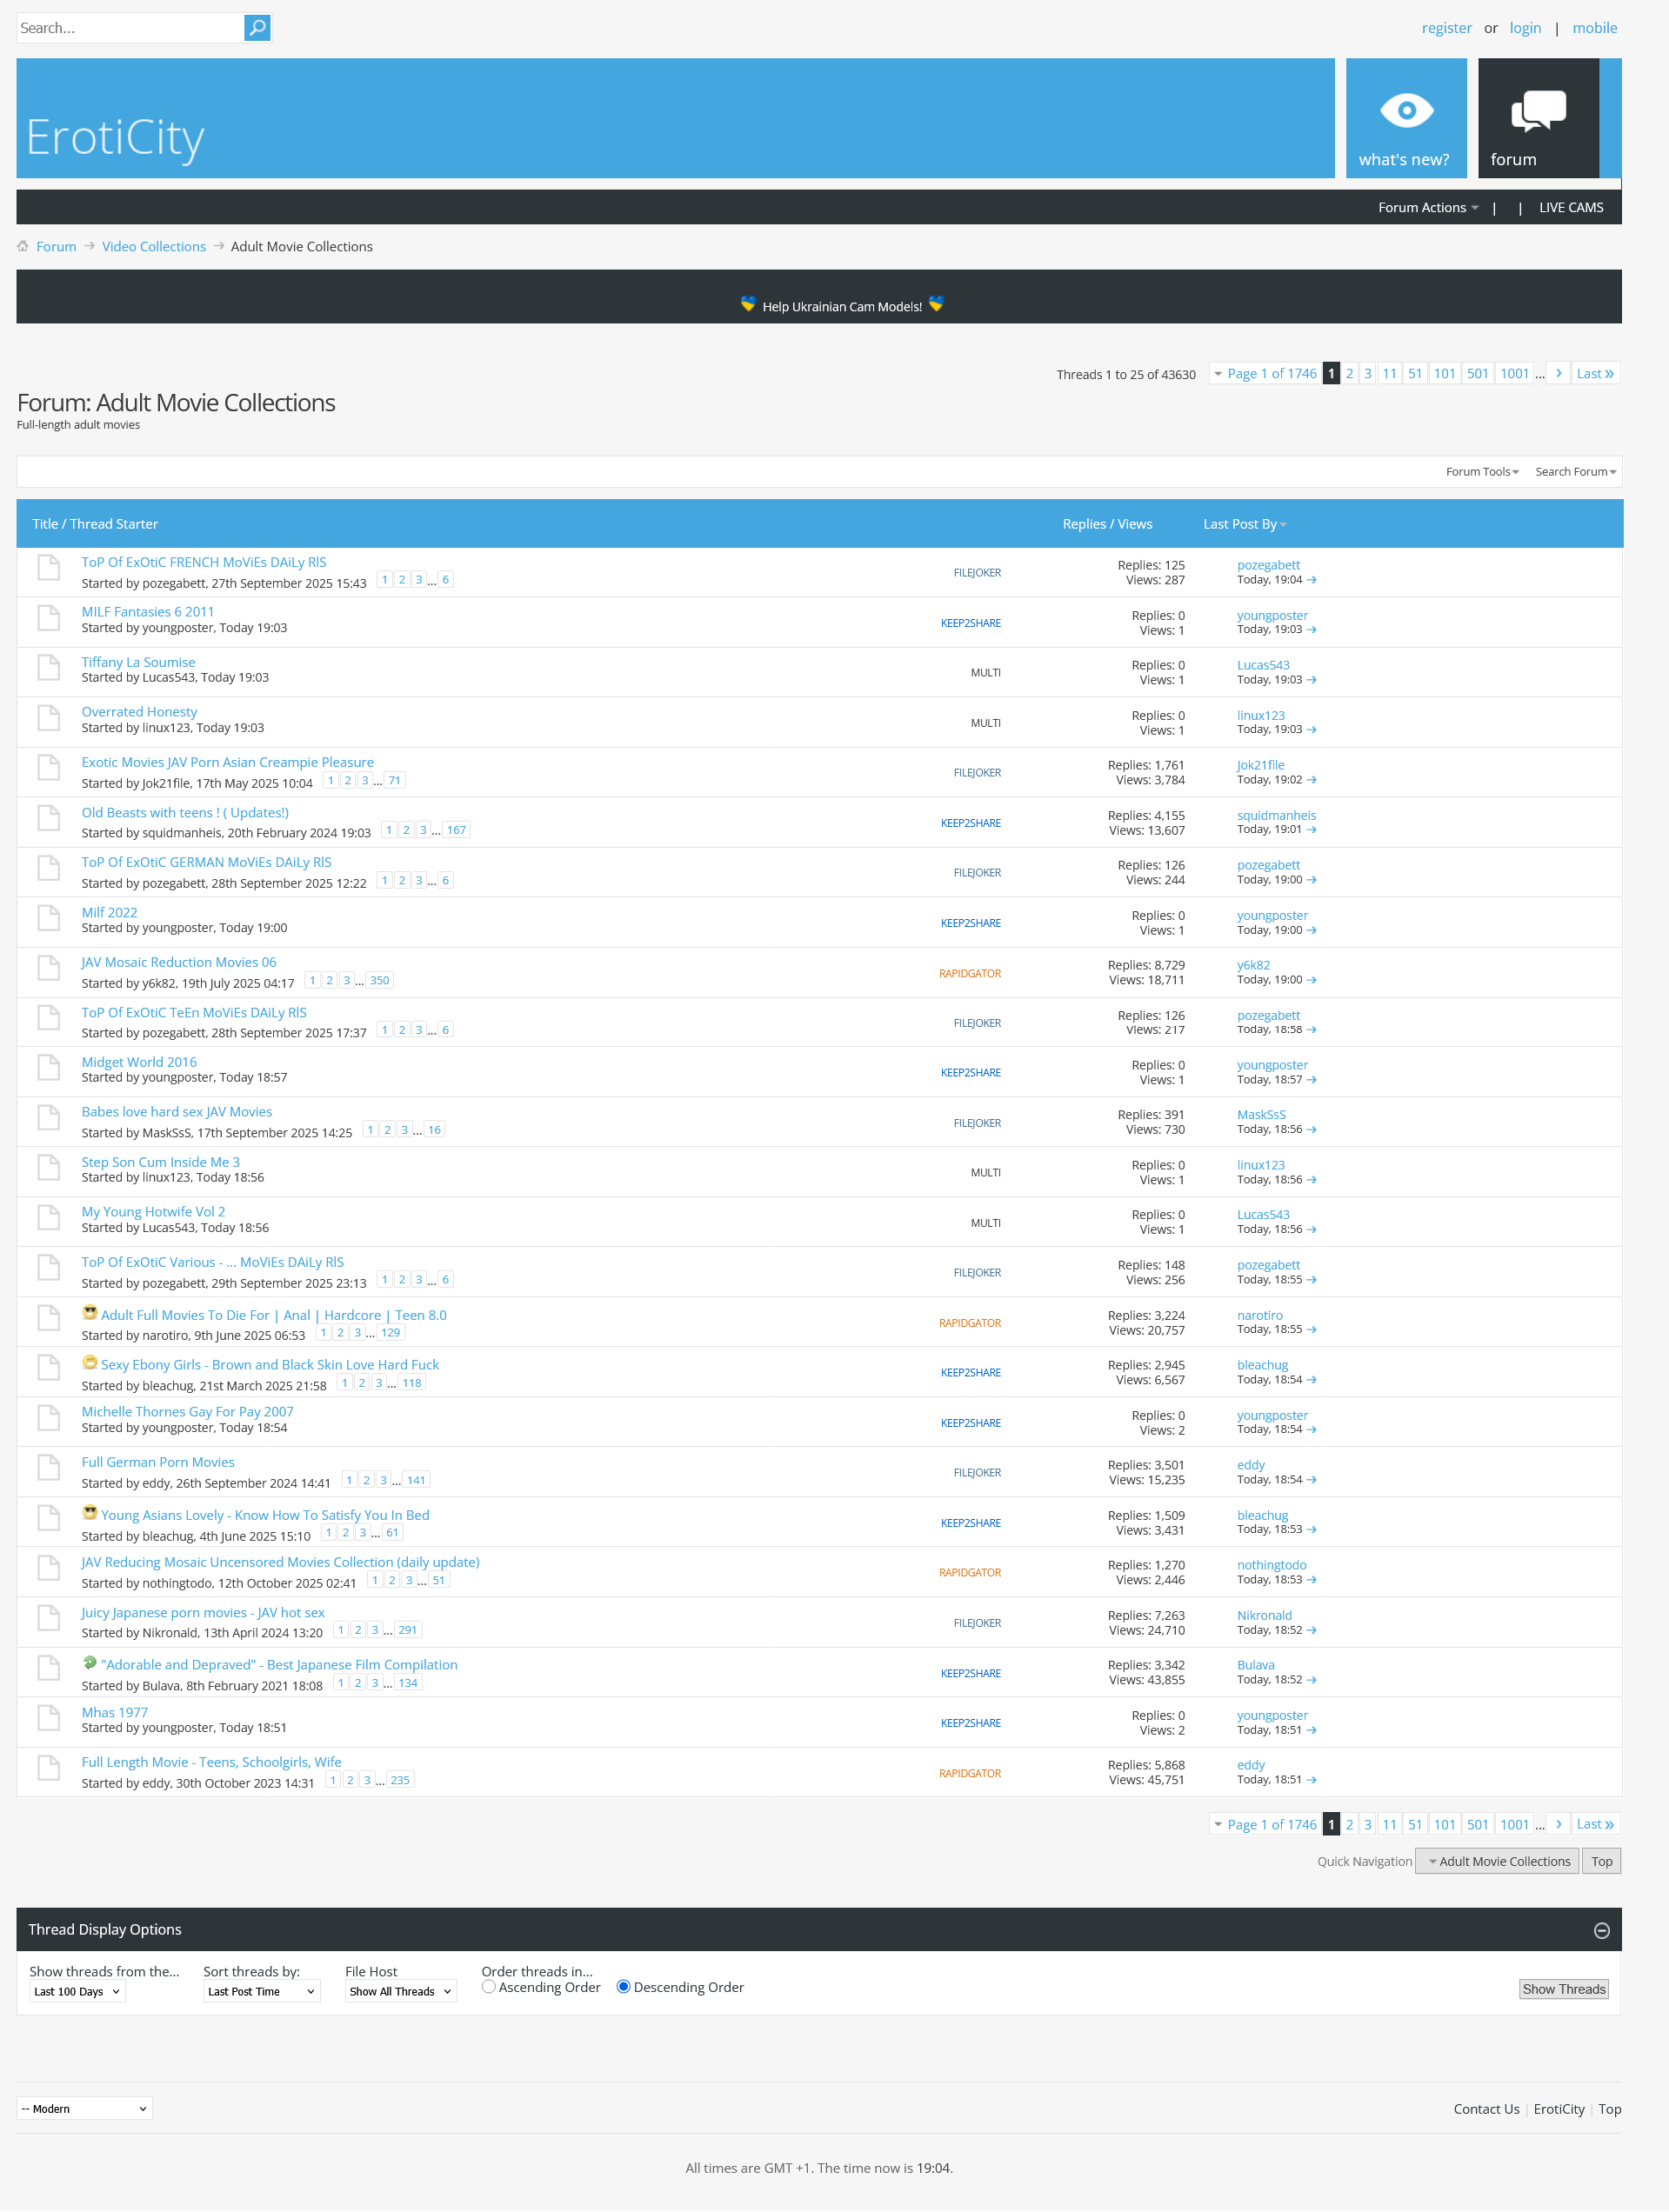This screenshot has height=2212, width=1669.
Task: Open the Last 100 Days dropdown
Action: [77, 1992]
